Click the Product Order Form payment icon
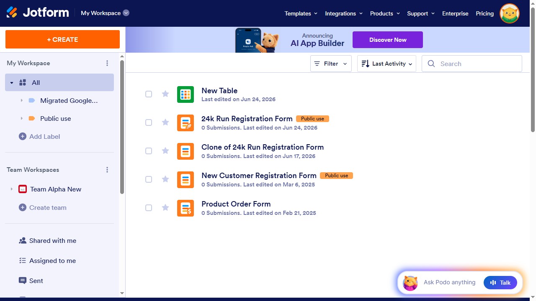 (186, 208)
